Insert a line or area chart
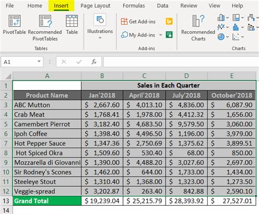259x214 pixels. [221, 27]
